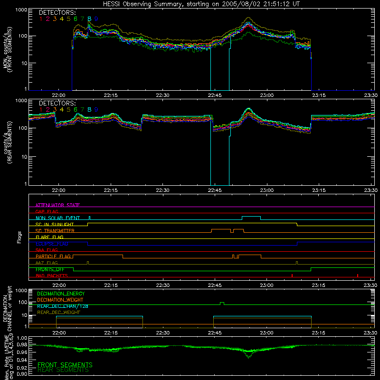The image size is (380, 380).
Task: Click "1000" tick on decimation y-axis
Action: tap(21, 291)
